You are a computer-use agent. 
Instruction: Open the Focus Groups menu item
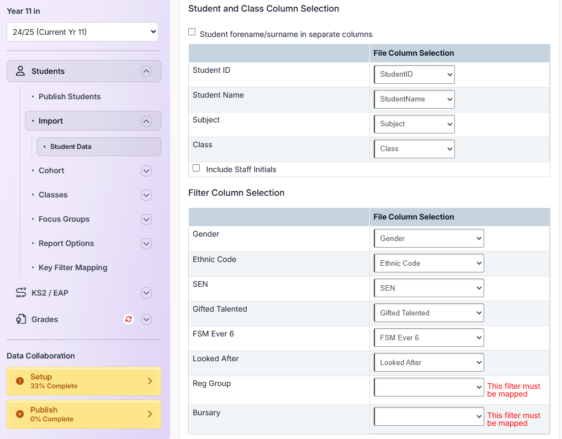point(64,219)
